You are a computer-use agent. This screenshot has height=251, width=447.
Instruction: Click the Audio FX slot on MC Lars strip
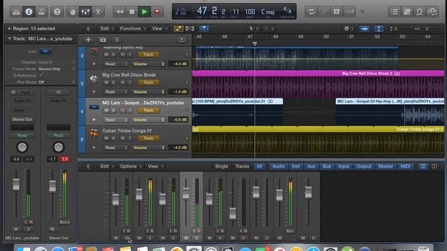pos(22,100)
